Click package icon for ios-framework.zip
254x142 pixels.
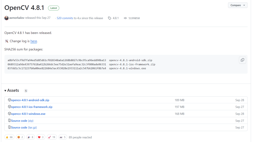[x=10, y=106]
